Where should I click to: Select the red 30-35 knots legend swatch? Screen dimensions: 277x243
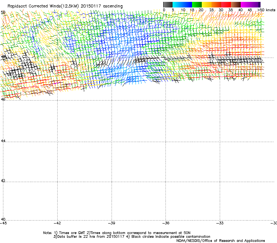tap(226, 4)
